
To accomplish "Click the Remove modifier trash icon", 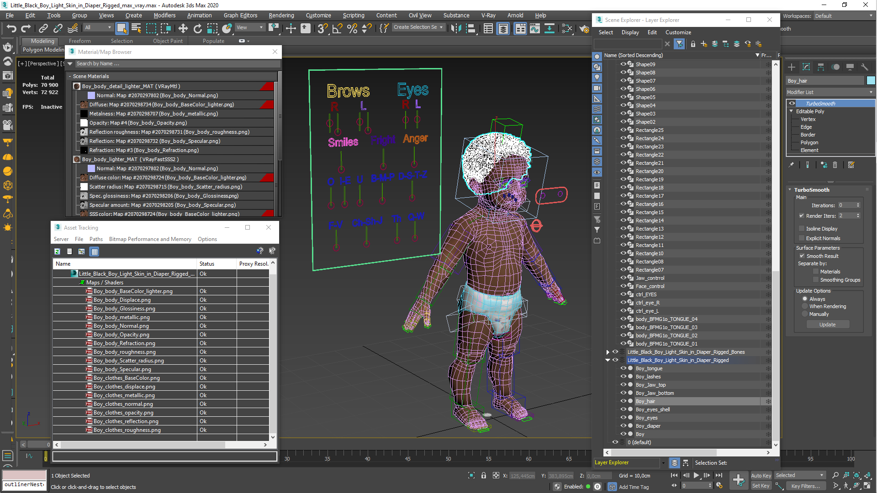I will click(x=835, y=165).
